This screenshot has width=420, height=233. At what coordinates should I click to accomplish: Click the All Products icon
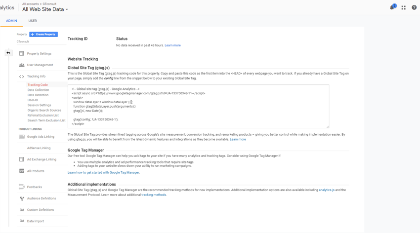tap(22, 171)
